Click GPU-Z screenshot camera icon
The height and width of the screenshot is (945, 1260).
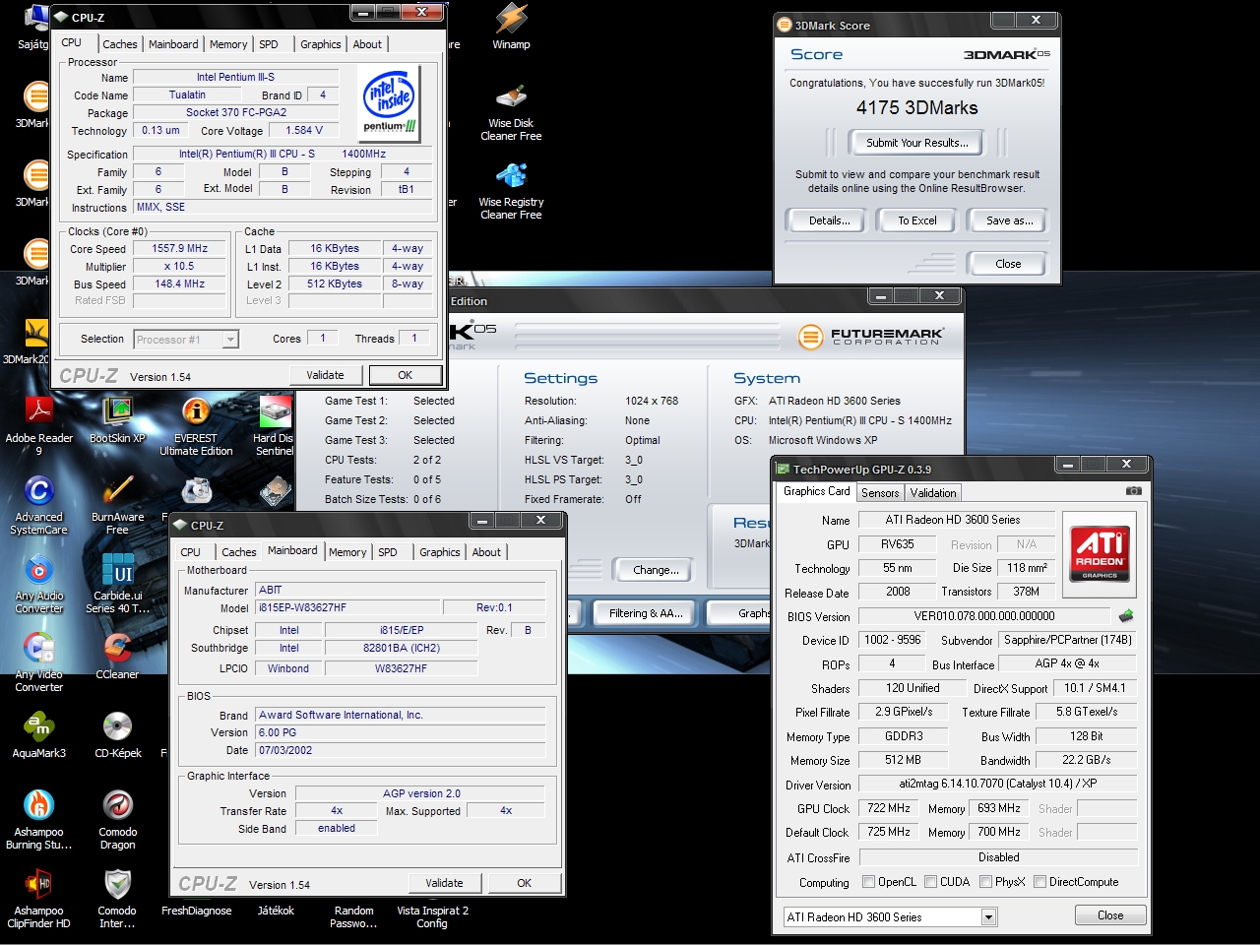point(1134,490)
